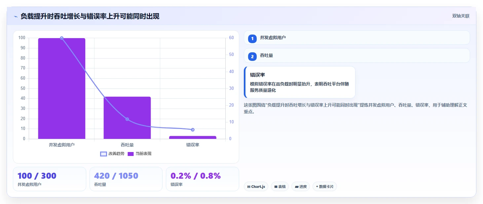This screenshot has width=483, height=204.
Task: Click the 进度 tag
Action: tap(301, 187)
